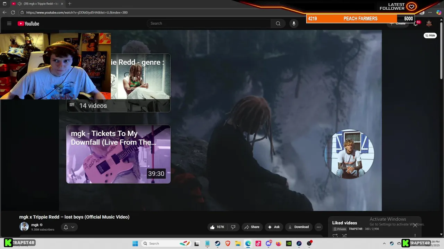Open the Windows Start menu
Screen dimensions: 444x249
click(135, 243)
